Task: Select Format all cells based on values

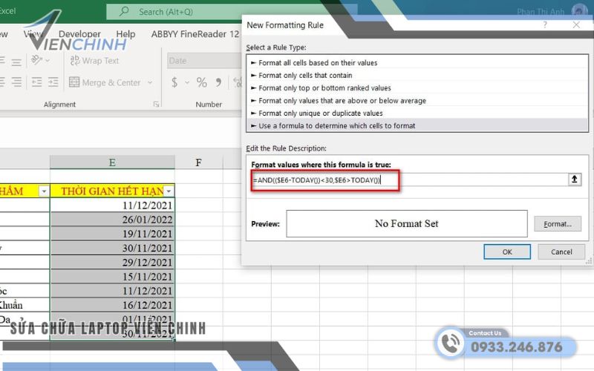Action: pos(417,63)
